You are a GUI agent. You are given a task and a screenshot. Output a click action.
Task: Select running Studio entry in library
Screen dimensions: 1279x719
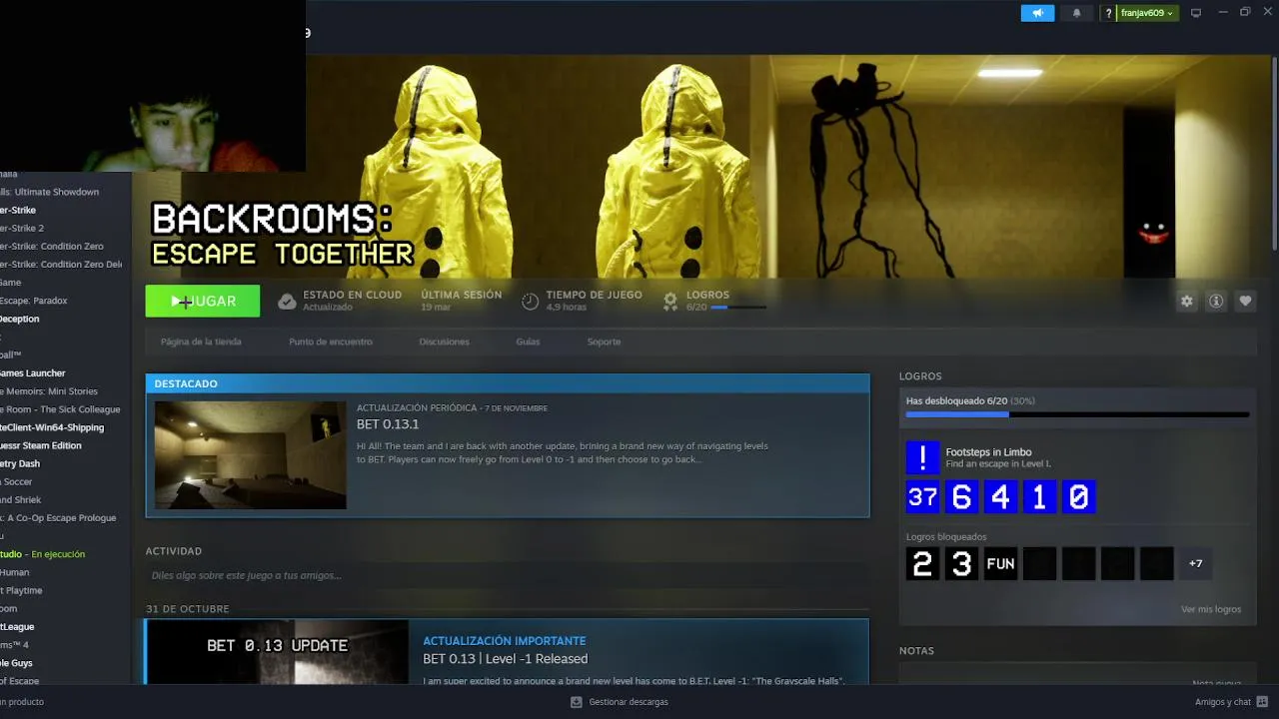coord(43,554)
